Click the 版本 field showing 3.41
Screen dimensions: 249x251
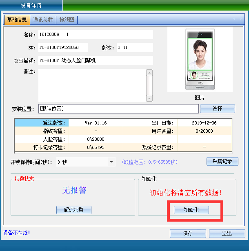pos(135,47)
